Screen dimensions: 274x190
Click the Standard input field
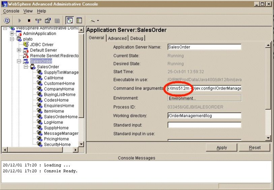pyautogui.click(x=204, y=125)
